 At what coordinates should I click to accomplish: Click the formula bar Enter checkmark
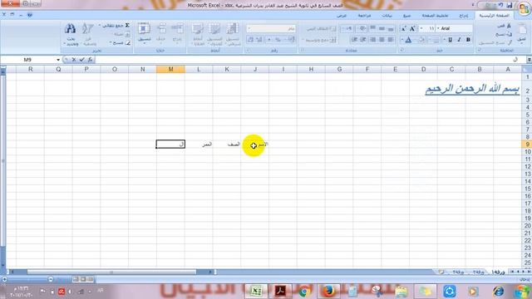click(81, 60)
